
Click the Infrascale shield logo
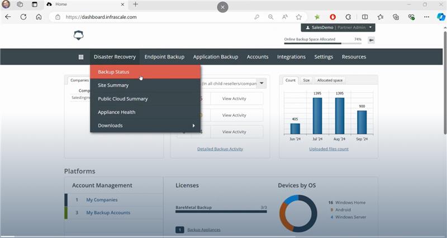tap(78, 35)
